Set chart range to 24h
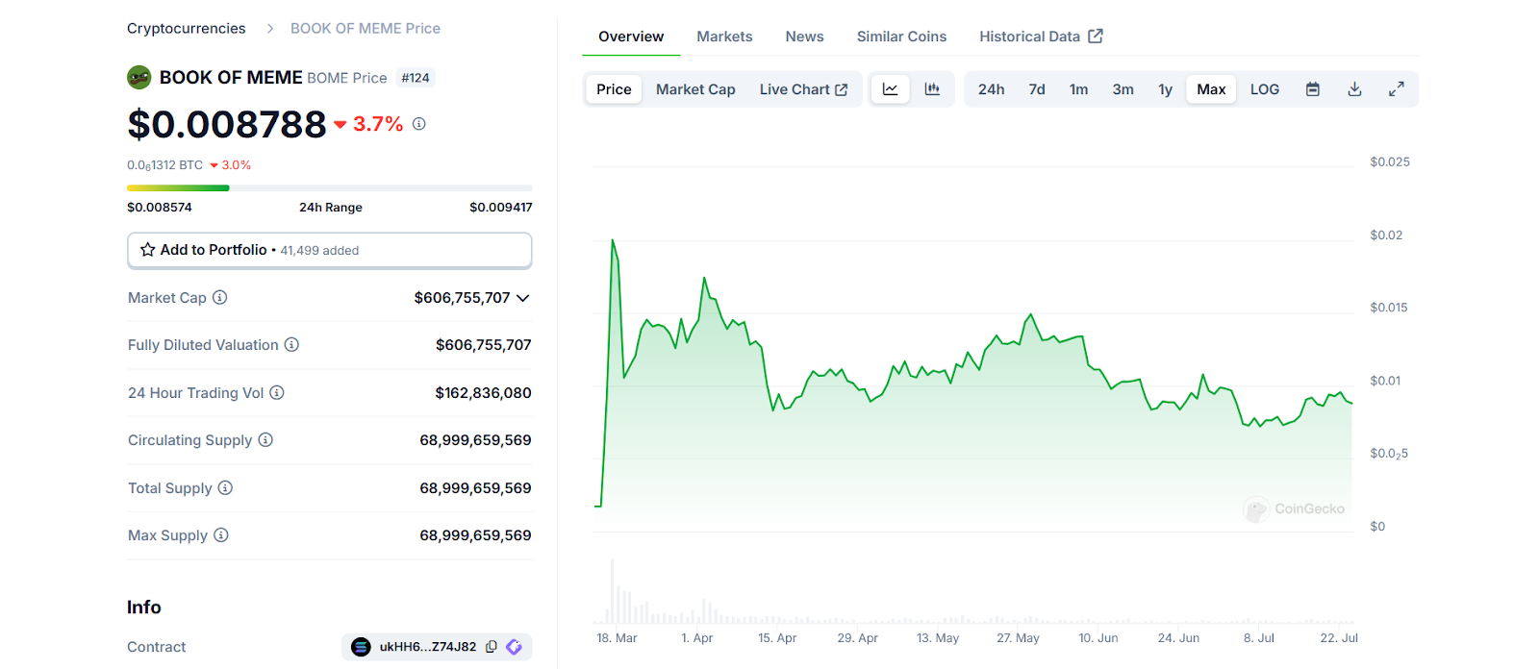This screenshot has width=1539, height=669. tap(992, 89)
